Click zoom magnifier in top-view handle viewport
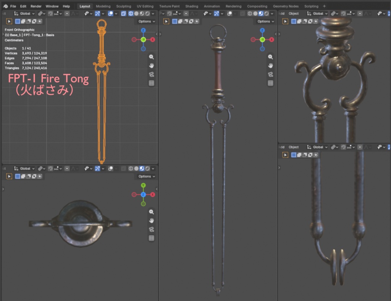Image resolution: width=391 pixels, height=301 pixels. [x=151, y=212]
